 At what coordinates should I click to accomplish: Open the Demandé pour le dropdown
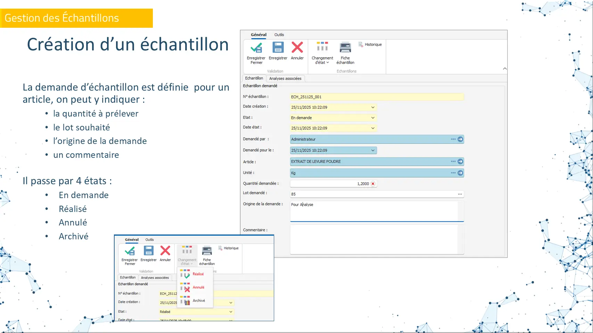pyautogui.click(x=373, y=150)
